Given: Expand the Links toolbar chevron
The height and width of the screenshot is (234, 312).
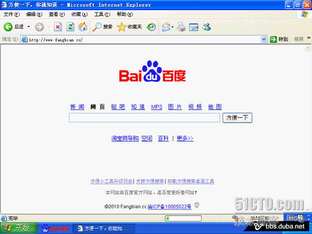Looking at the screenshot, I should coord(309,38).
